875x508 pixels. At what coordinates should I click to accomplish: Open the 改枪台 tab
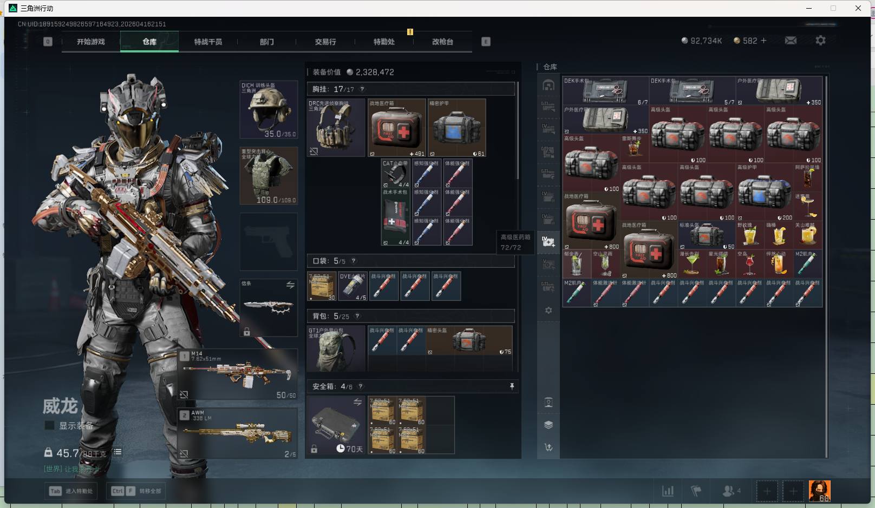click(x=442, y=42)
